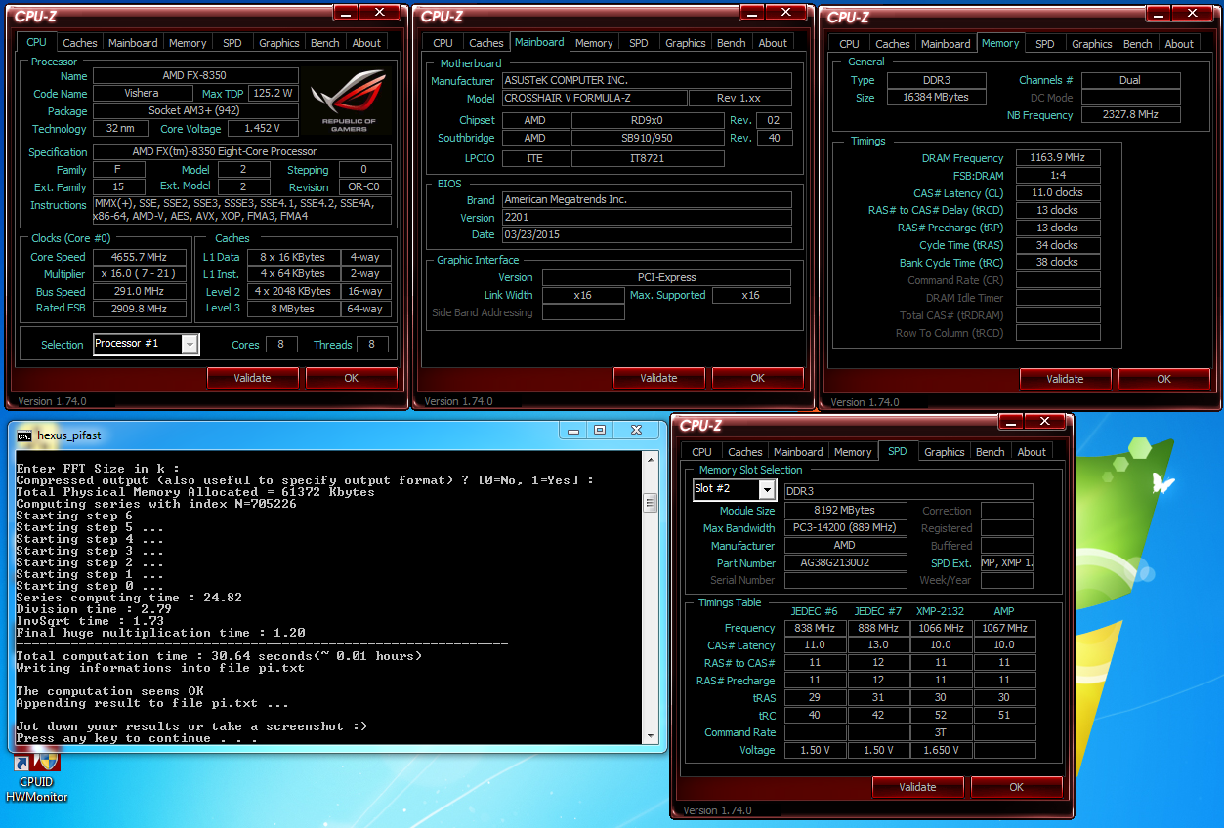Open About tab in CPU window
1224x828 pixels.
[x=366, y=43]
